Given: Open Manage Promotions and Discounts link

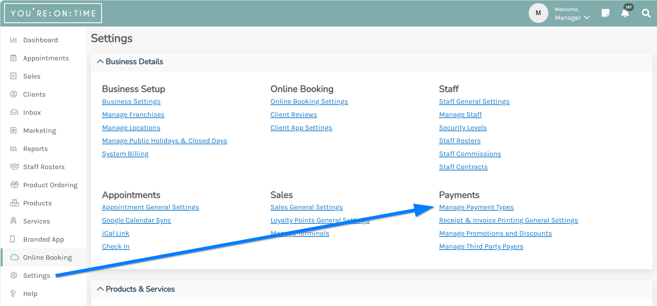Looking at the screenshot, I should pyautogui.click(x=495, y=233).
